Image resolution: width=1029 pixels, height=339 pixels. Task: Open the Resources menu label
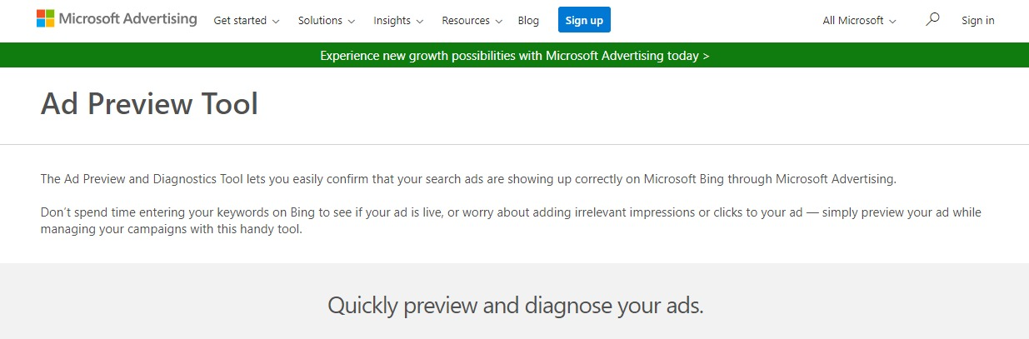click(x=465, y=21)
